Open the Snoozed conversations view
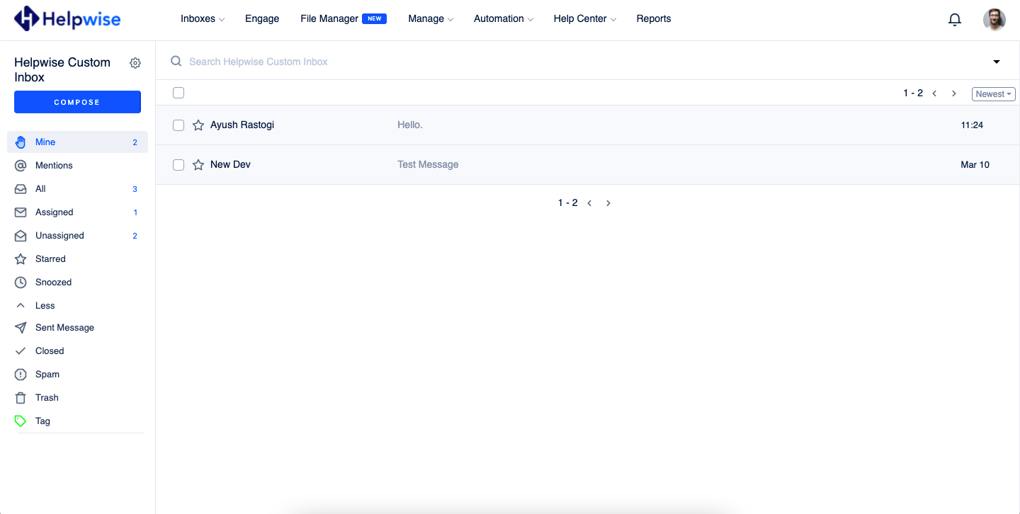The width and height of the screenshot is (1020, 514). click(x=53, y=282)
